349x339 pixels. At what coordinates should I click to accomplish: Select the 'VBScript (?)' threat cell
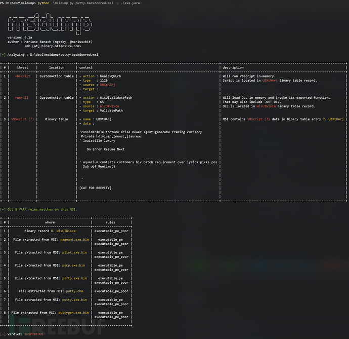click(x=22, y=119)
